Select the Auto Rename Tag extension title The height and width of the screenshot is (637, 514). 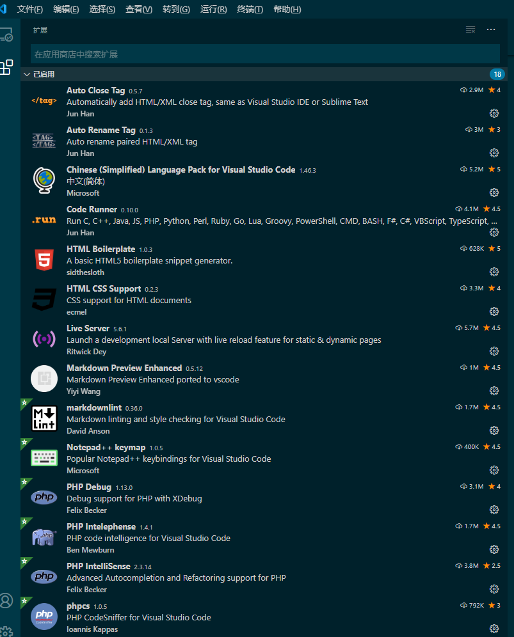click(x=101, y=130)
